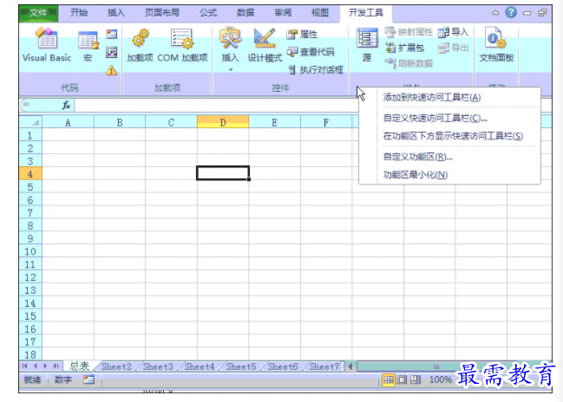Open control 属性 properties

(302, 35)
